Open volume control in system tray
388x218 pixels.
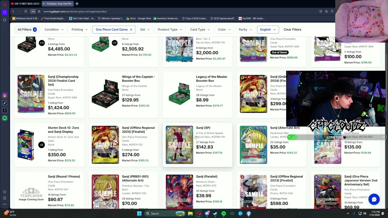tap(365, 213)
